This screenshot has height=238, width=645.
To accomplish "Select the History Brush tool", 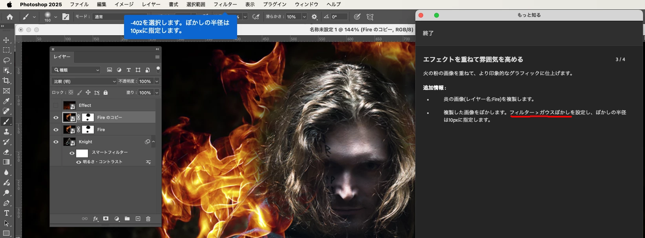I will [7, 142].
